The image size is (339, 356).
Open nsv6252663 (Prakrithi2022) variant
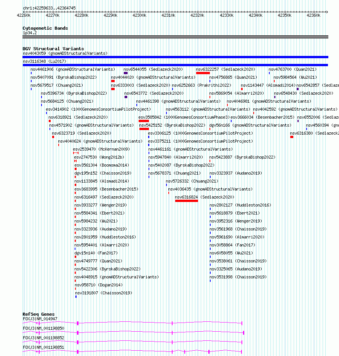[x=201, y=85]
